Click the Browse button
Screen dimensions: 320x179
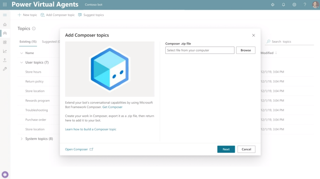tap(246, 50)
